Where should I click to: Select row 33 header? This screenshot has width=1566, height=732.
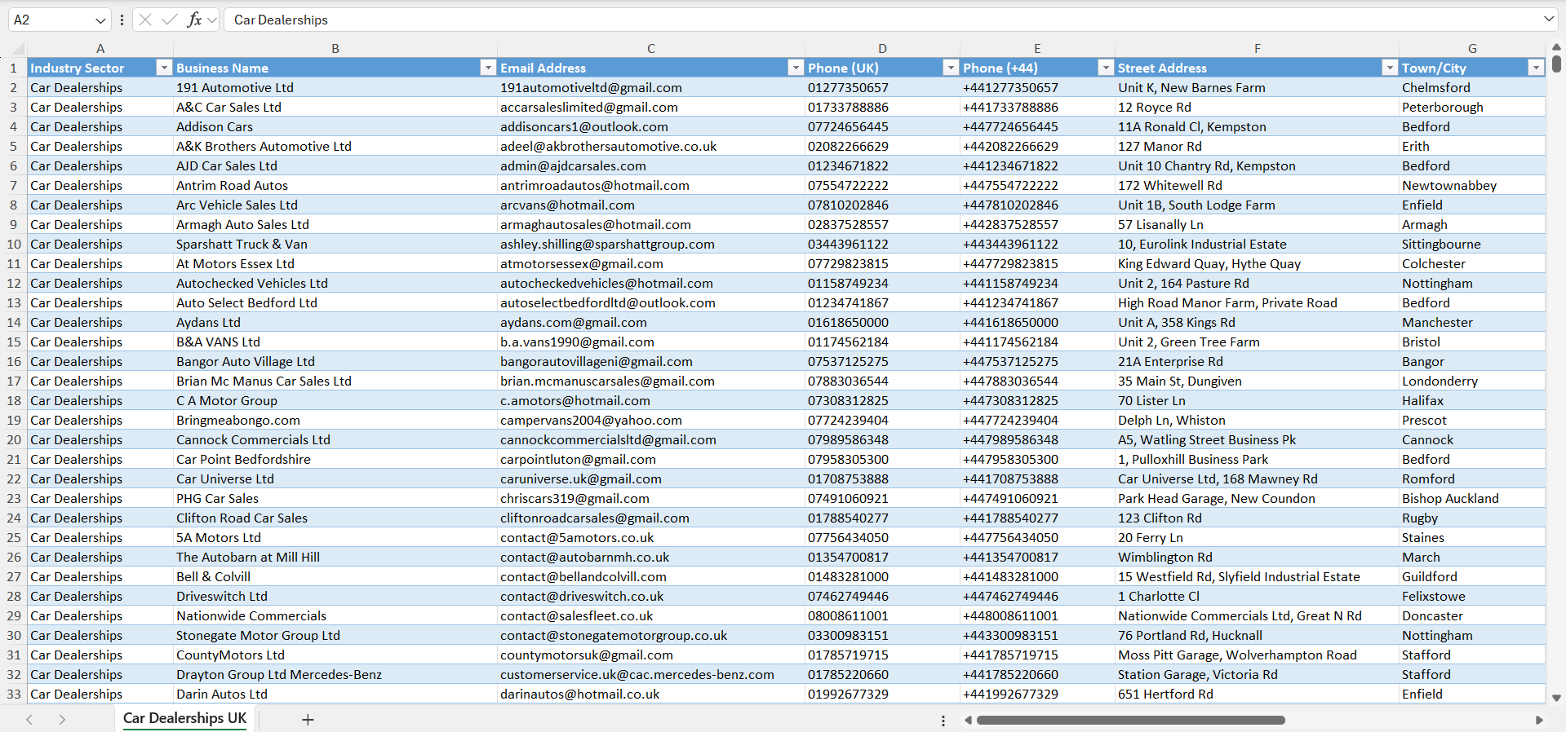[x=14, y=694]
